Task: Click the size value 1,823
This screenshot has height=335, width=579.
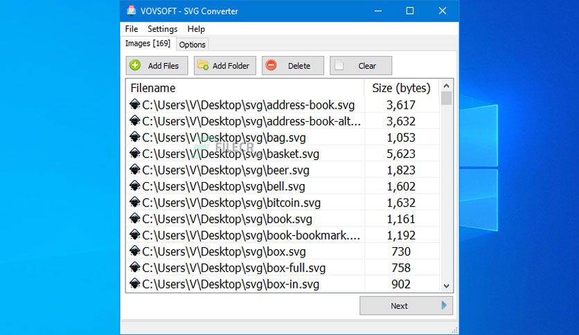Action: pos(401,170)
